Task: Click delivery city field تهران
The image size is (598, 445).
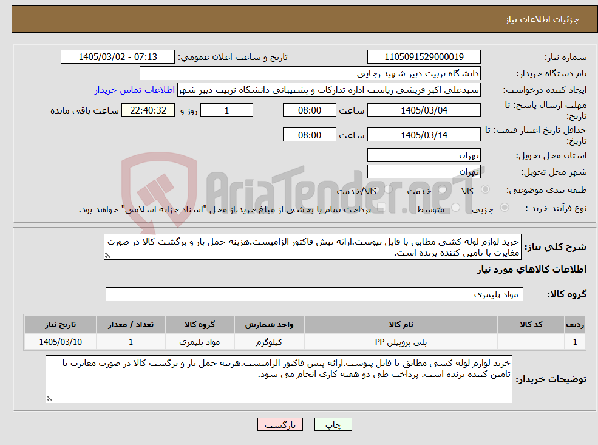Action: [x=424, y=172]
